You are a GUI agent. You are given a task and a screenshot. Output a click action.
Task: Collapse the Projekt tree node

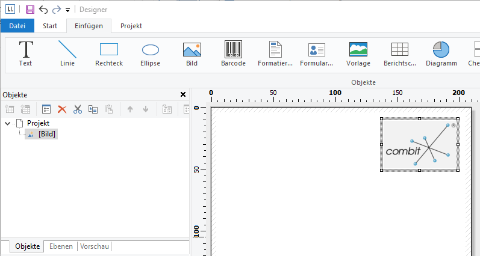click(7, 123)
